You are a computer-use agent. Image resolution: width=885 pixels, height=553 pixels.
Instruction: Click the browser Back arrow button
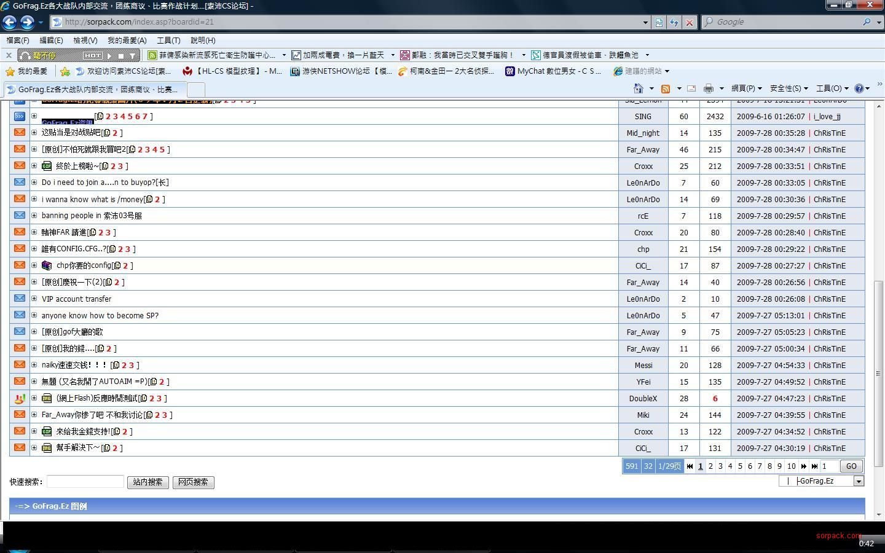click(9, 22)
